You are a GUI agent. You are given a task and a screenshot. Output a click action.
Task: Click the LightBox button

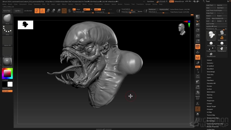click(x=18, y=11)
